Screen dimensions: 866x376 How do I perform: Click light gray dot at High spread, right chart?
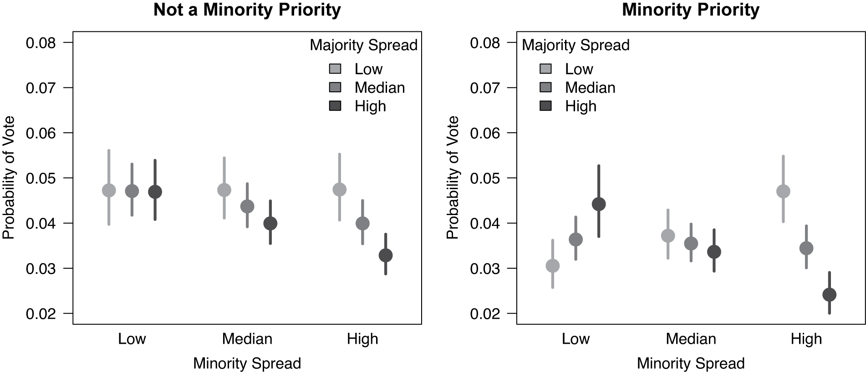(x=783, y=191)
